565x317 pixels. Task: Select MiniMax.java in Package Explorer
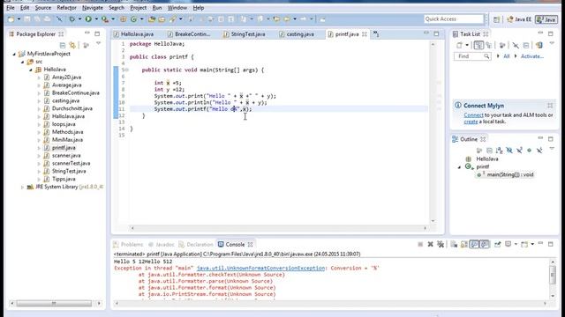[67, 140]
